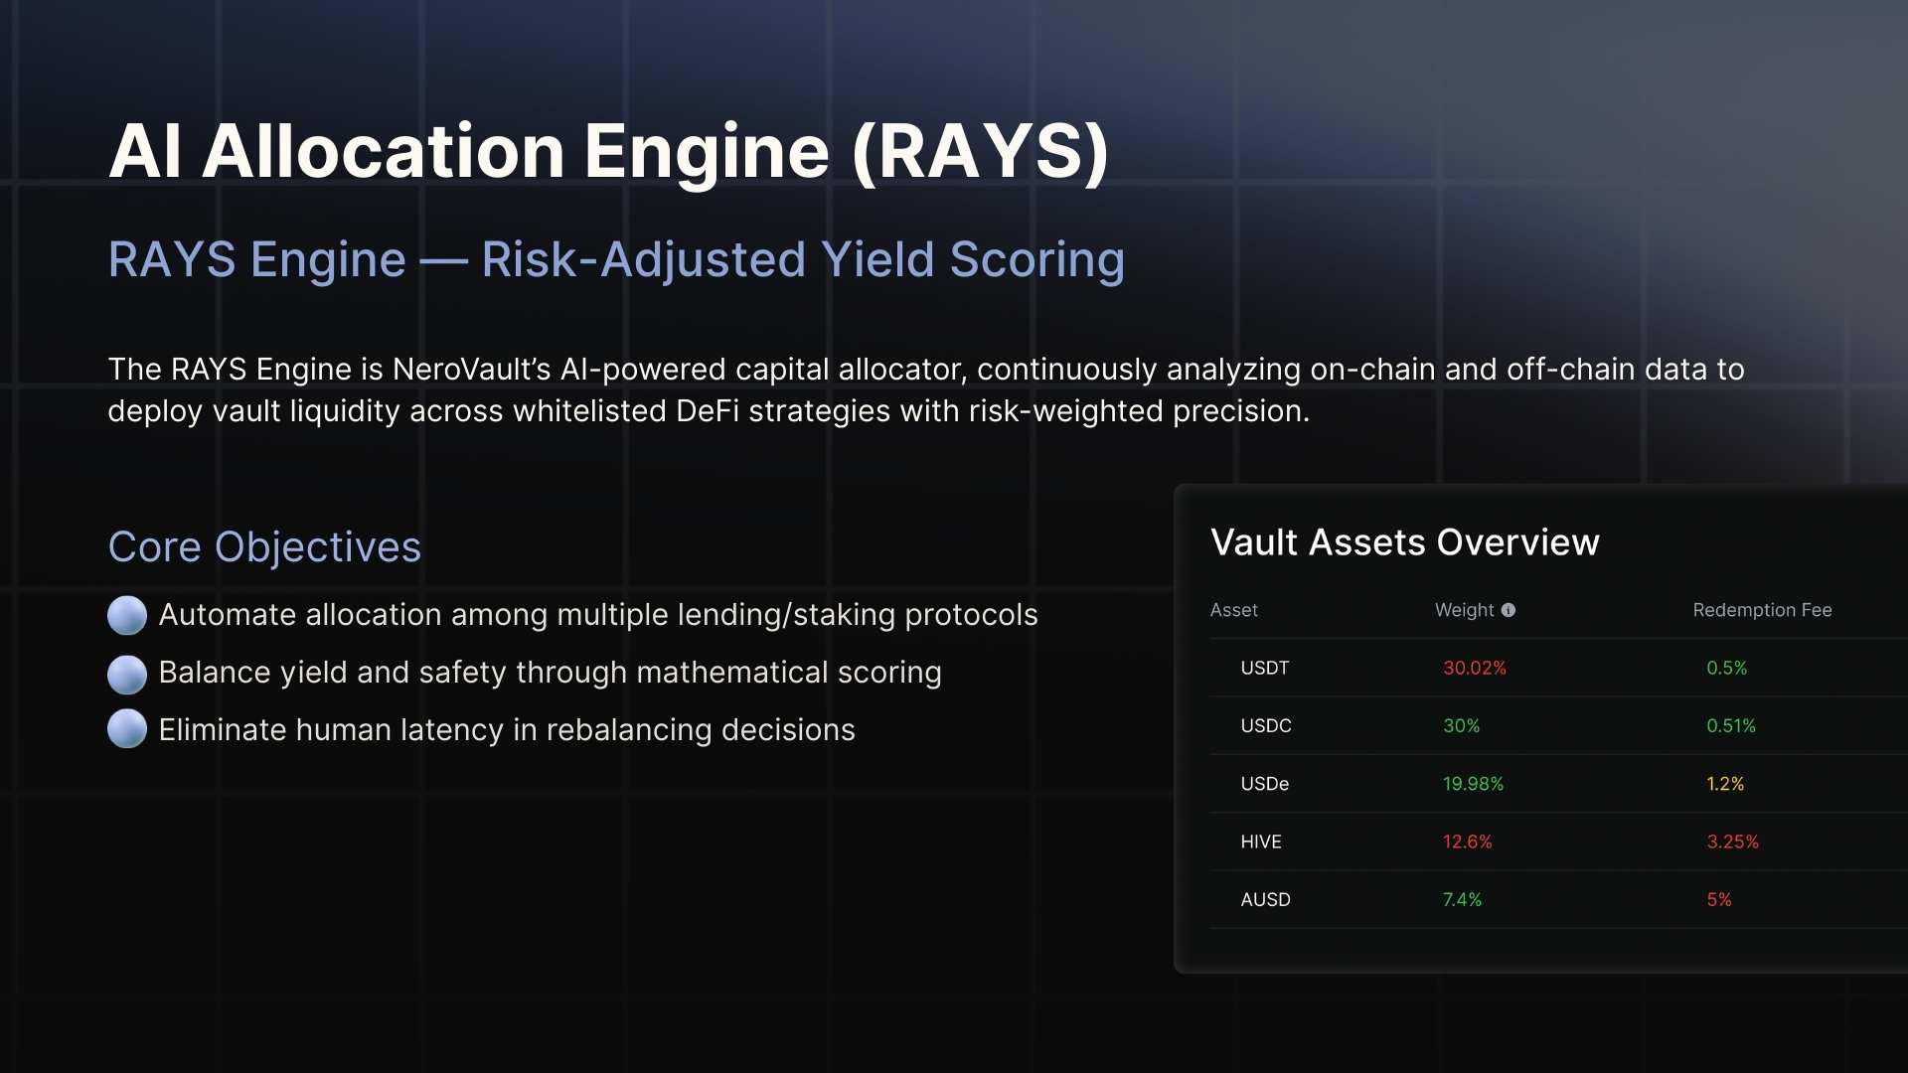This screenshot has height=1073, width=1908.
Task: Select the sphere bullet icon before Balance yield
Action: (x=126, y=674)
